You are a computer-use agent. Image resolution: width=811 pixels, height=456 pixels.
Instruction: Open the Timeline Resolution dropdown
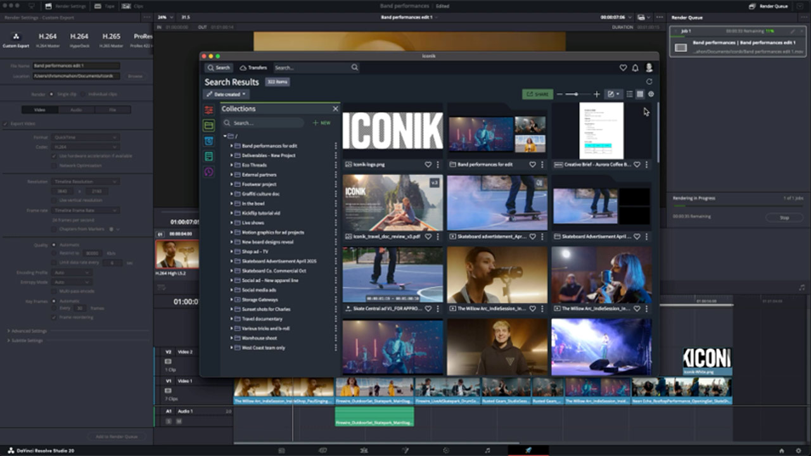coord(85,182)
